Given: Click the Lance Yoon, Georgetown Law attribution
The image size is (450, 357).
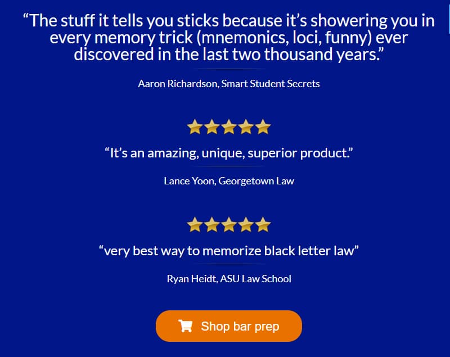Looking at the screenshot, I should pyautogui.click(x=229, y=181).
